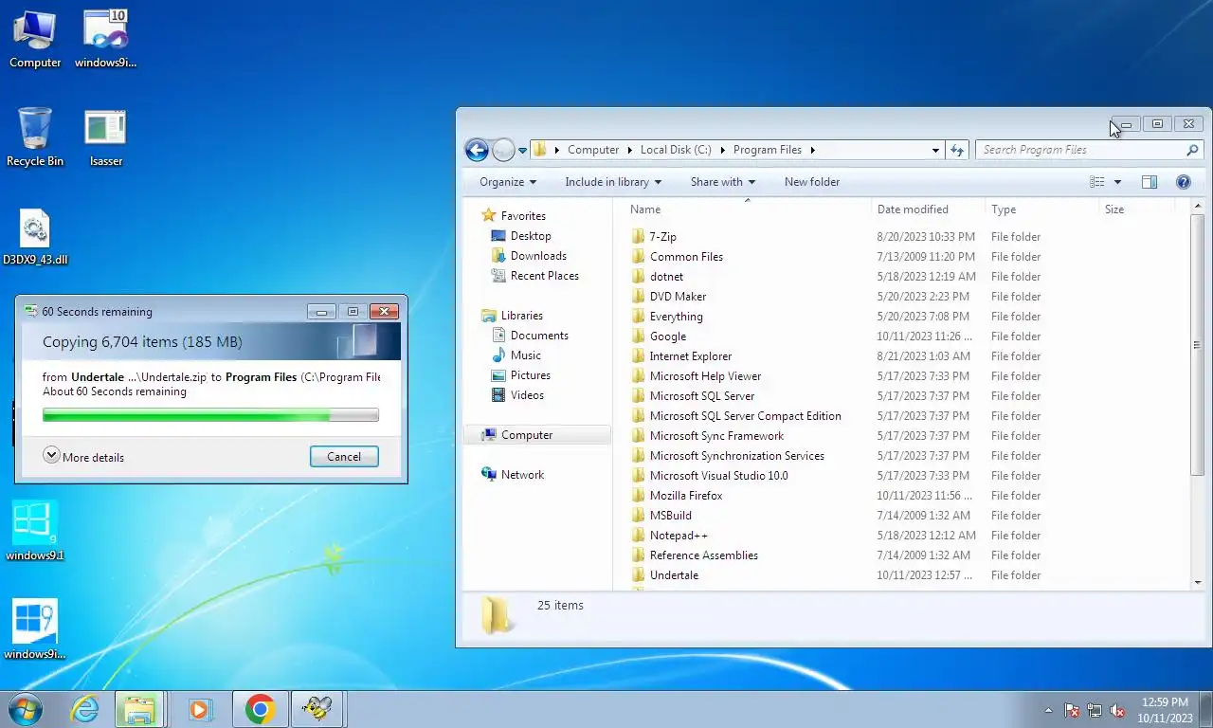1213x728 pixels.
Task: Open the Organize dropdown menu
Action: pyautogui.click(x=508, y=182)
